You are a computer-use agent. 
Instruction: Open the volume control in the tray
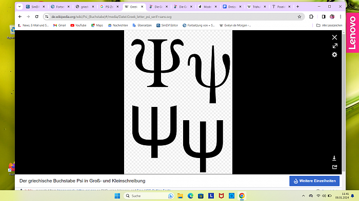tap(324, 196)
